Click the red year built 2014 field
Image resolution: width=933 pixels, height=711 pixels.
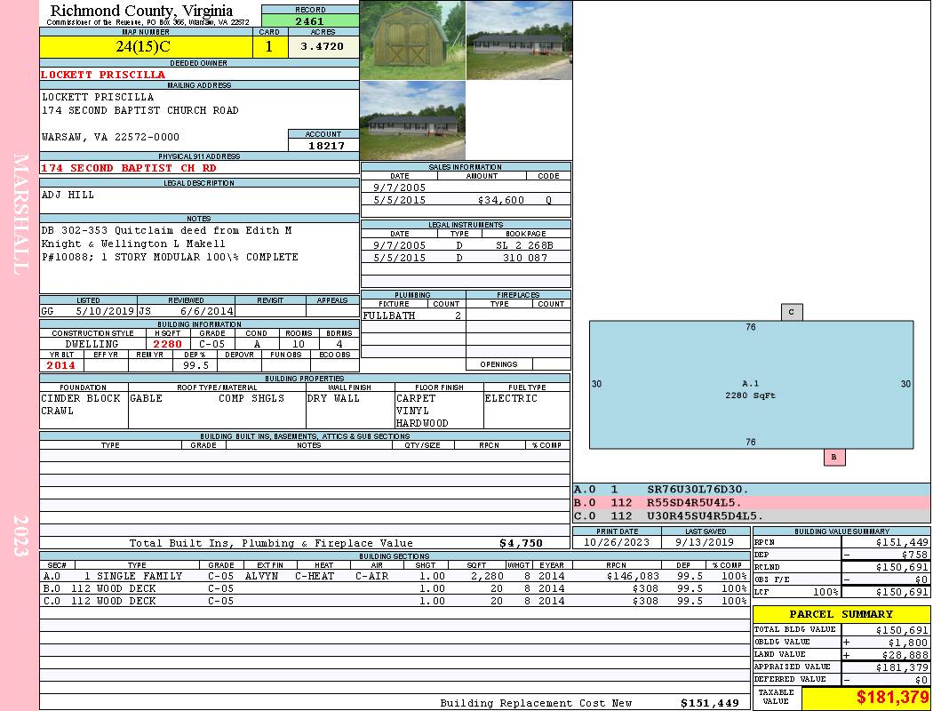coord(61,365)
